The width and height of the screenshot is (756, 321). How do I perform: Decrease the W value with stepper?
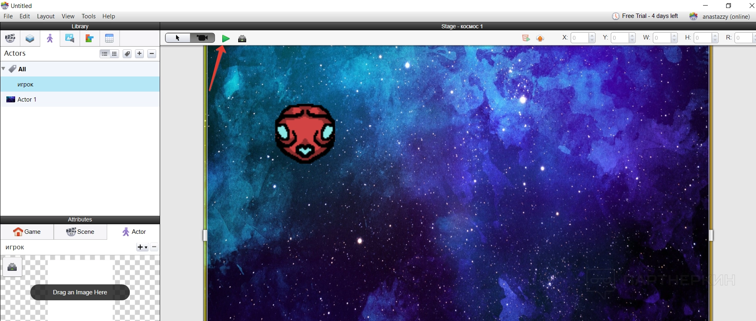coord(674,40)
